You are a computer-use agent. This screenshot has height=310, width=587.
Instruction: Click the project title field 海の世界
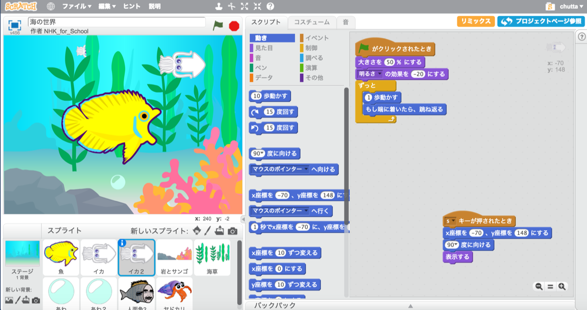(x=117, y=22)
